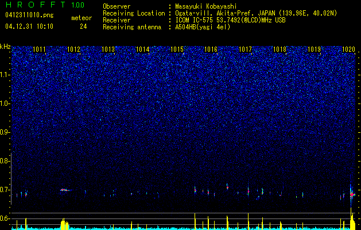Click the tall yellow intensity spike below 1020

pyautogui.click(x=352, y=218)
